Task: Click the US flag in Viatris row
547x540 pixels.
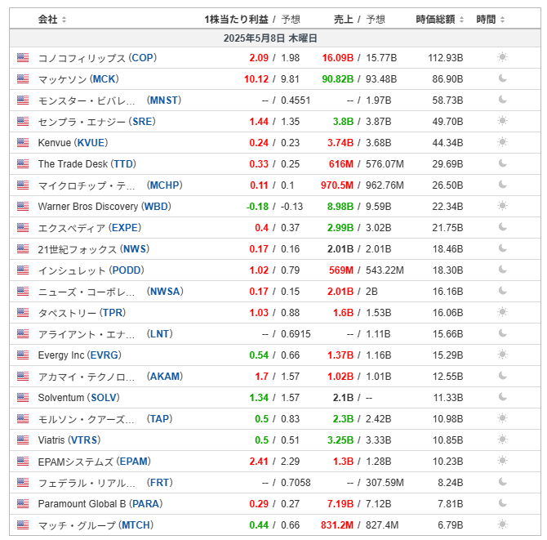Action: point(23,440)
